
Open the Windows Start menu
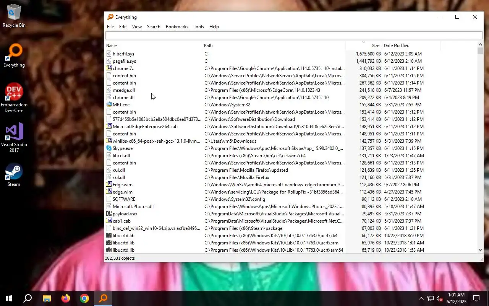pyautogui.click(x=9, y=298)
